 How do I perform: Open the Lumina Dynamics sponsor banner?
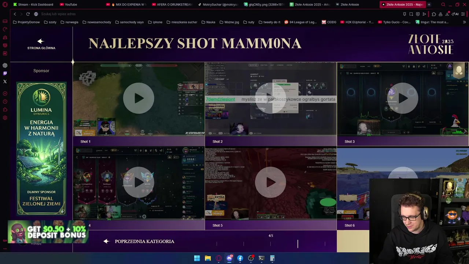click(x=41, y=148)
